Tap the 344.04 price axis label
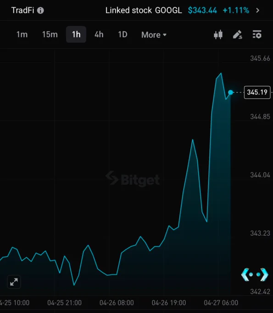The image size is (273, 313). coord(260,175)
